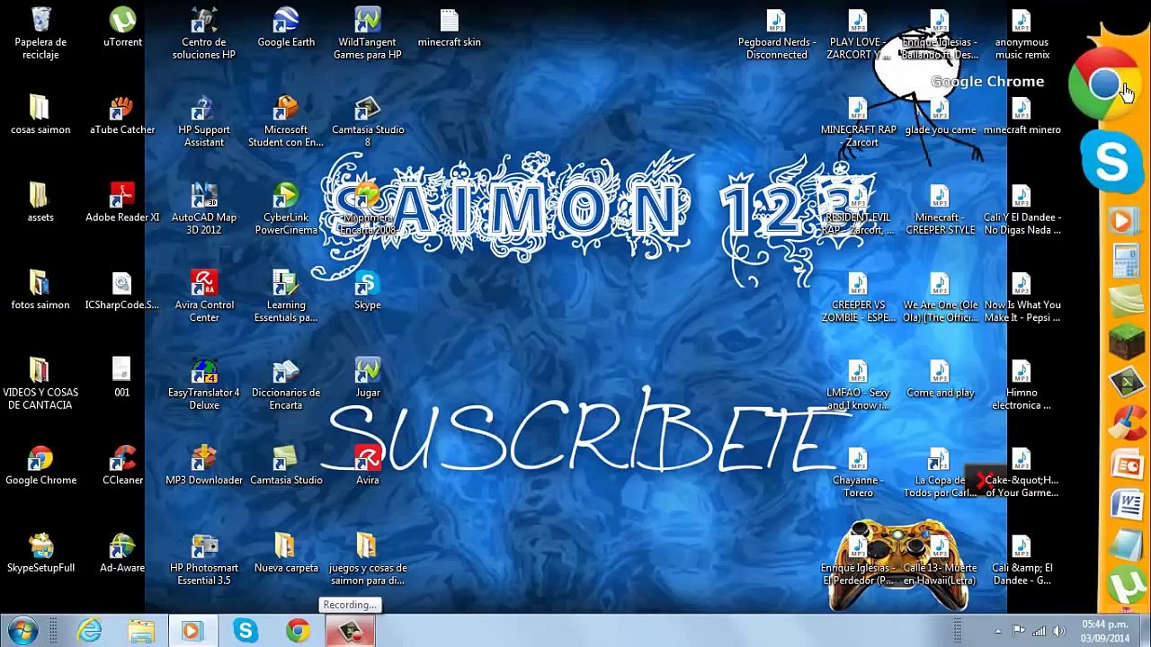This screenshot has width=1151, height=647.
Task: Select CyberLink PowerCinema desktop icon
Action: 286,208
